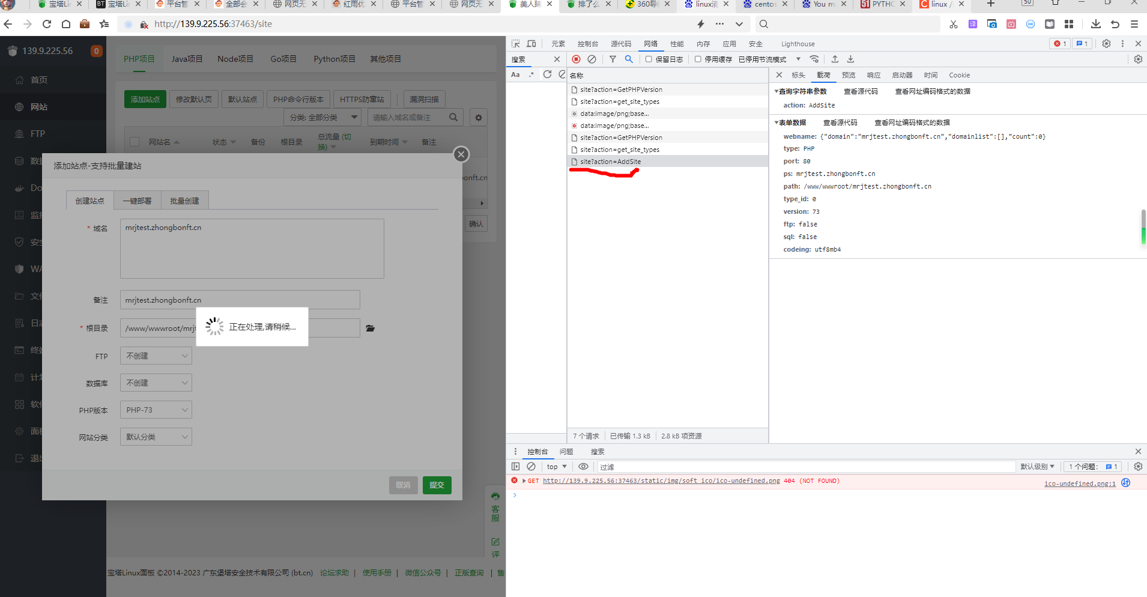Toggle the device toolbar icon in DevTools
The image size is (1147, 597).
coord(531,44)
